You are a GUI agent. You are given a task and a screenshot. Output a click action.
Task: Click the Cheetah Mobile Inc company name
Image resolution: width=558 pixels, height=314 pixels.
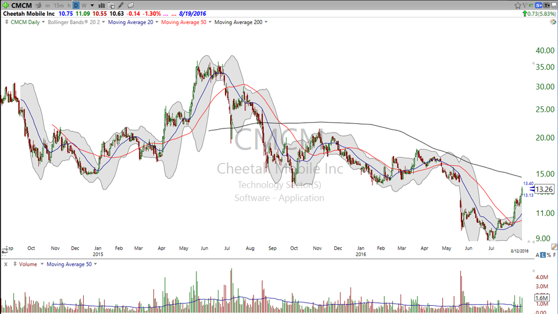tap(29, 13)
